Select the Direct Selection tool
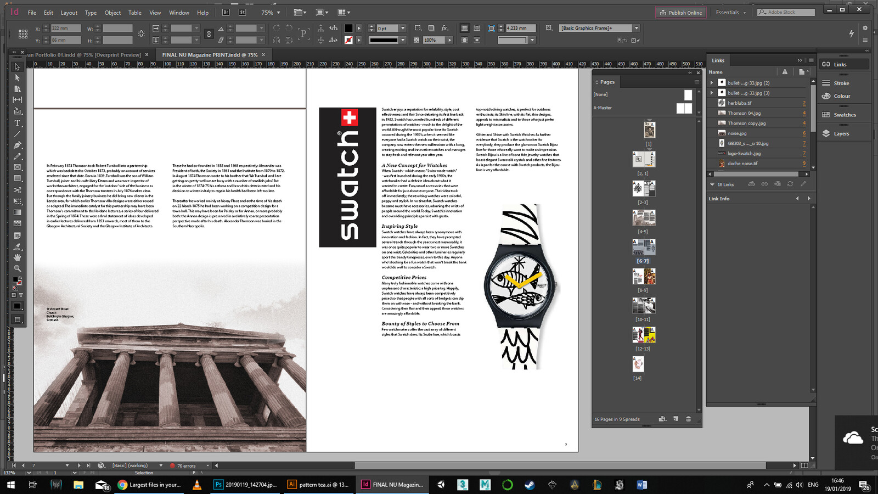 pos(17,77)
